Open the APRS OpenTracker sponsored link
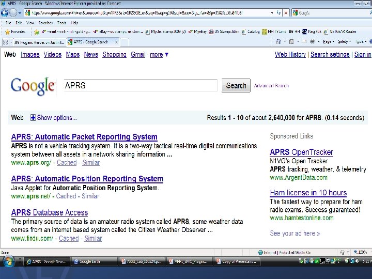 302,152
